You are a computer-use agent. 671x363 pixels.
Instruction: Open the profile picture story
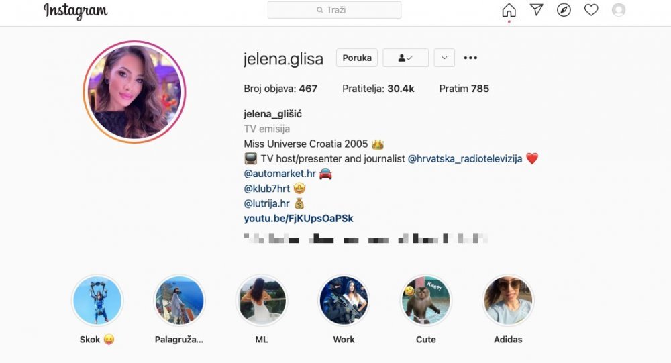pyautogui.click(x=134, y=92)
